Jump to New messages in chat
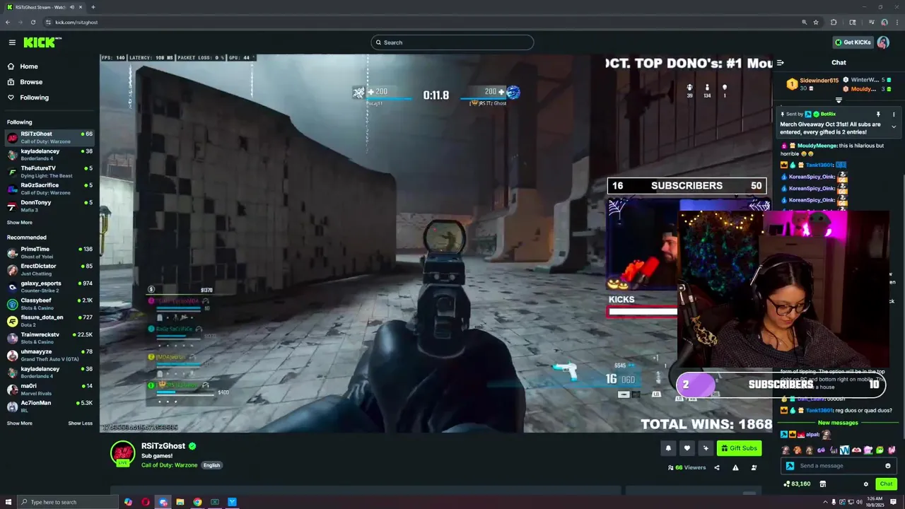The image size is (905, 509). pyautogui.click(x=838, y=423)
